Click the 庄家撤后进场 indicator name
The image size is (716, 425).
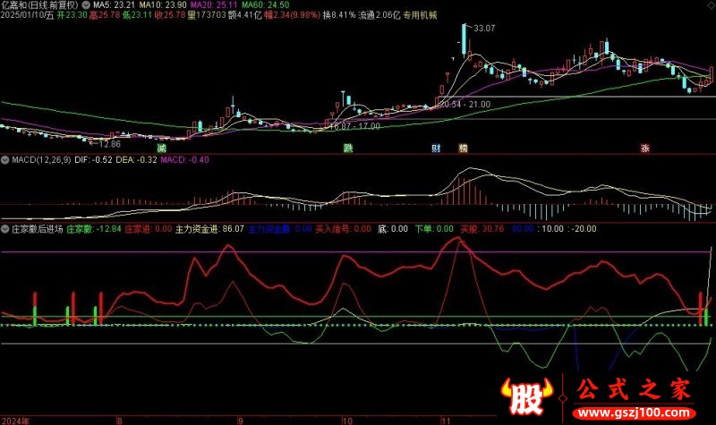pos(38,229)
